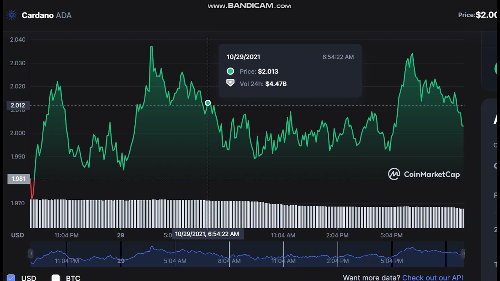The width and height of the screenshot is (500, 281).
Task: Click the x-axis crosshair date label
Action: [x=207, y=234]
